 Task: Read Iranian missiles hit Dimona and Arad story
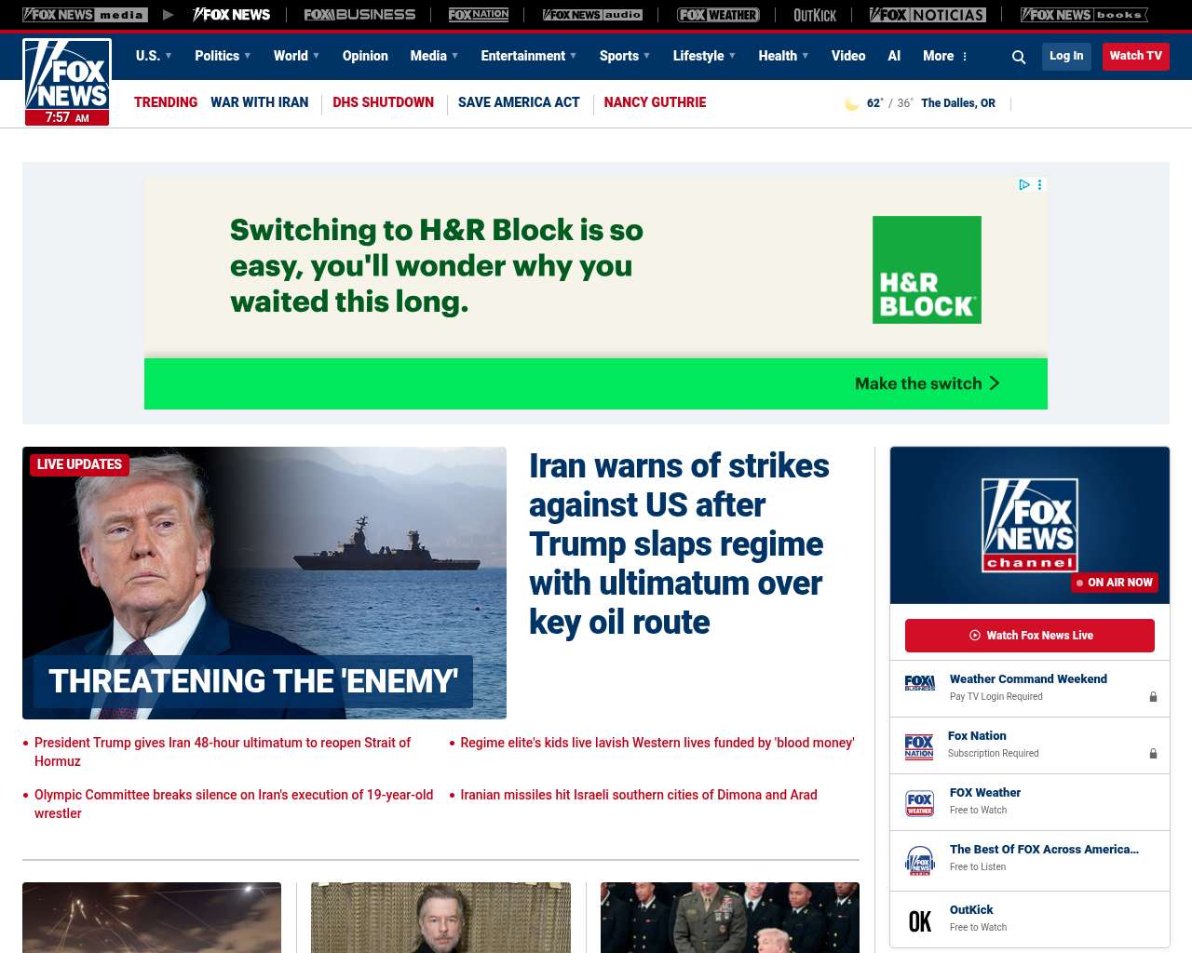point(639,795)
